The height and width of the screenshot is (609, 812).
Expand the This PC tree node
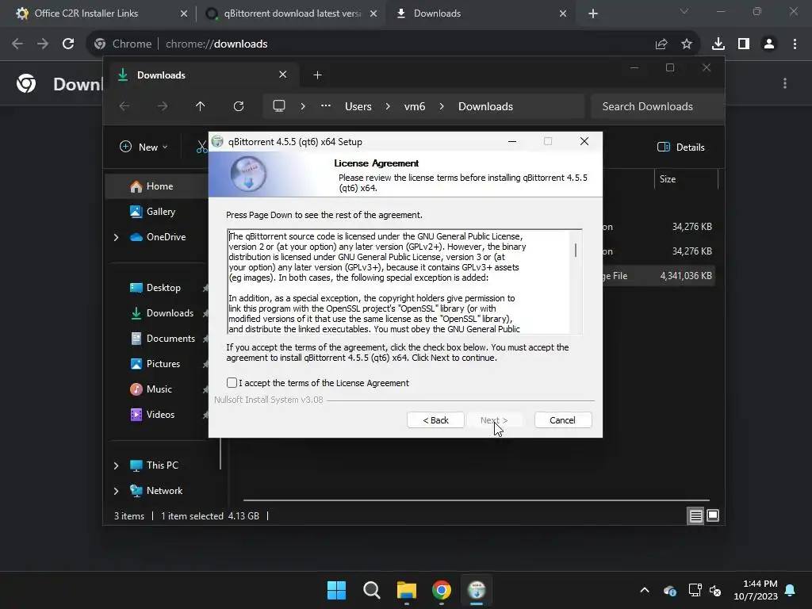click(116, 465)
